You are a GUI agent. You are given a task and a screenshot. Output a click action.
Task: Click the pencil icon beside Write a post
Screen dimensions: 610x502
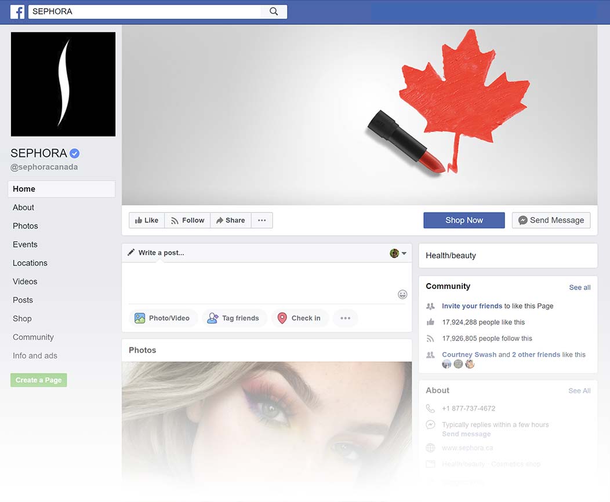point(131,252)
